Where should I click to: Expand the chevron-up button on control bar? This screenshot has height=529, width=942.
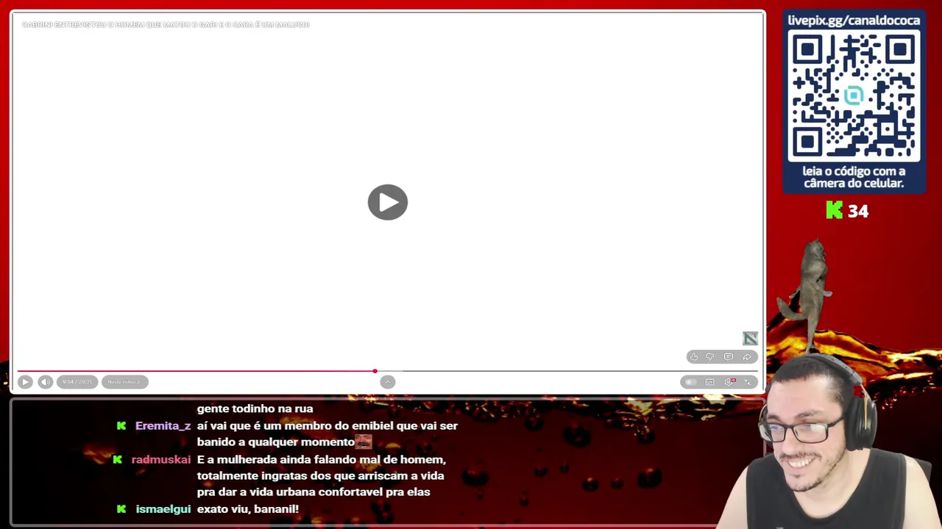coord(388,382)
